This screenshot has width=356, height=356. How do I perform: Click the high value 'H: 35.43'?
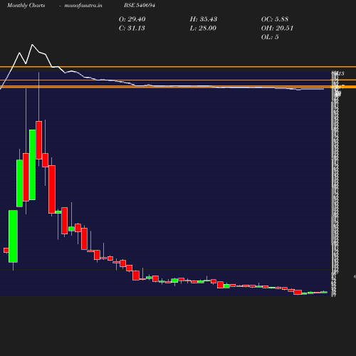[x=204, y=19]
